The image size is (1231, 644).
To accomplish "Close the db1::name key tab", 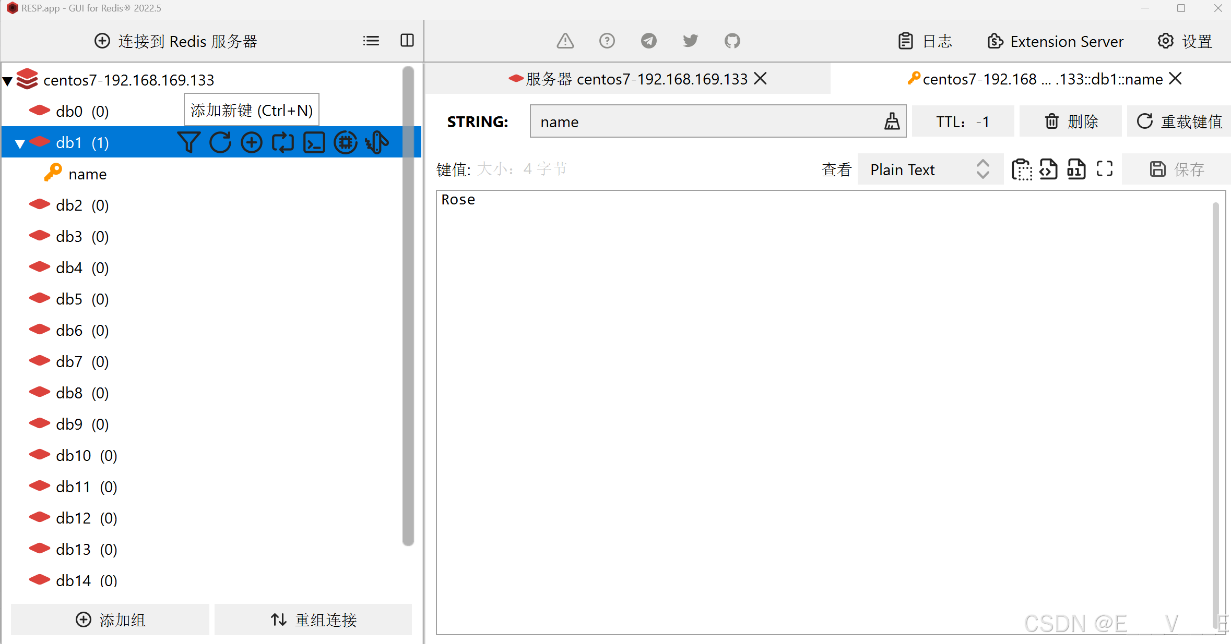I will tap(1175, 79).
